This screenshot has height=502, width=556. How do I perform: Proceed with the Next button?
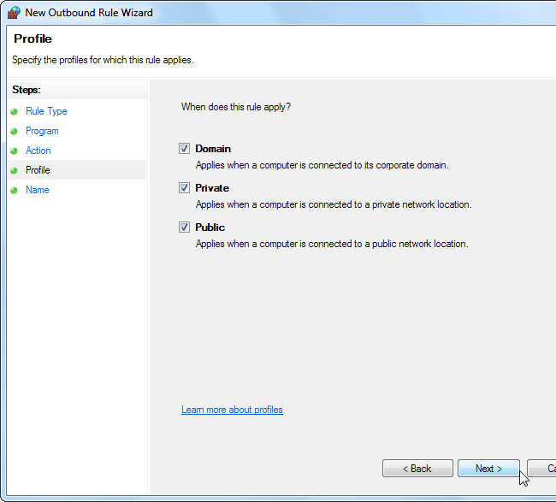click(488, 469)
